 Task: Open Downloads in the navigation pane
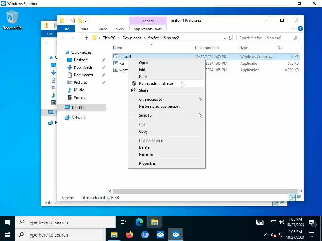[83, 67]
